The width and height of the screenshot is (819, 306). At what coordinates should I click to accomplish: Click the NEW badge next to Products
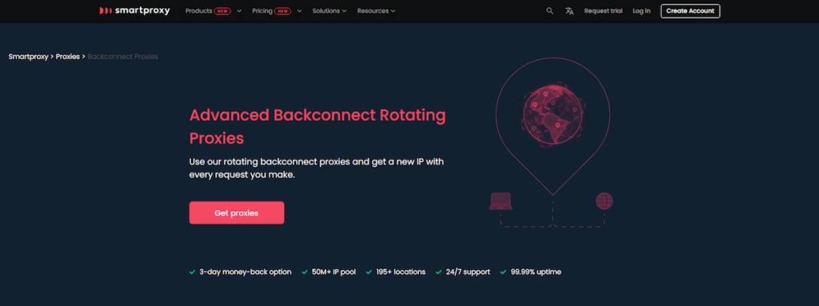(x=222, y=11)
